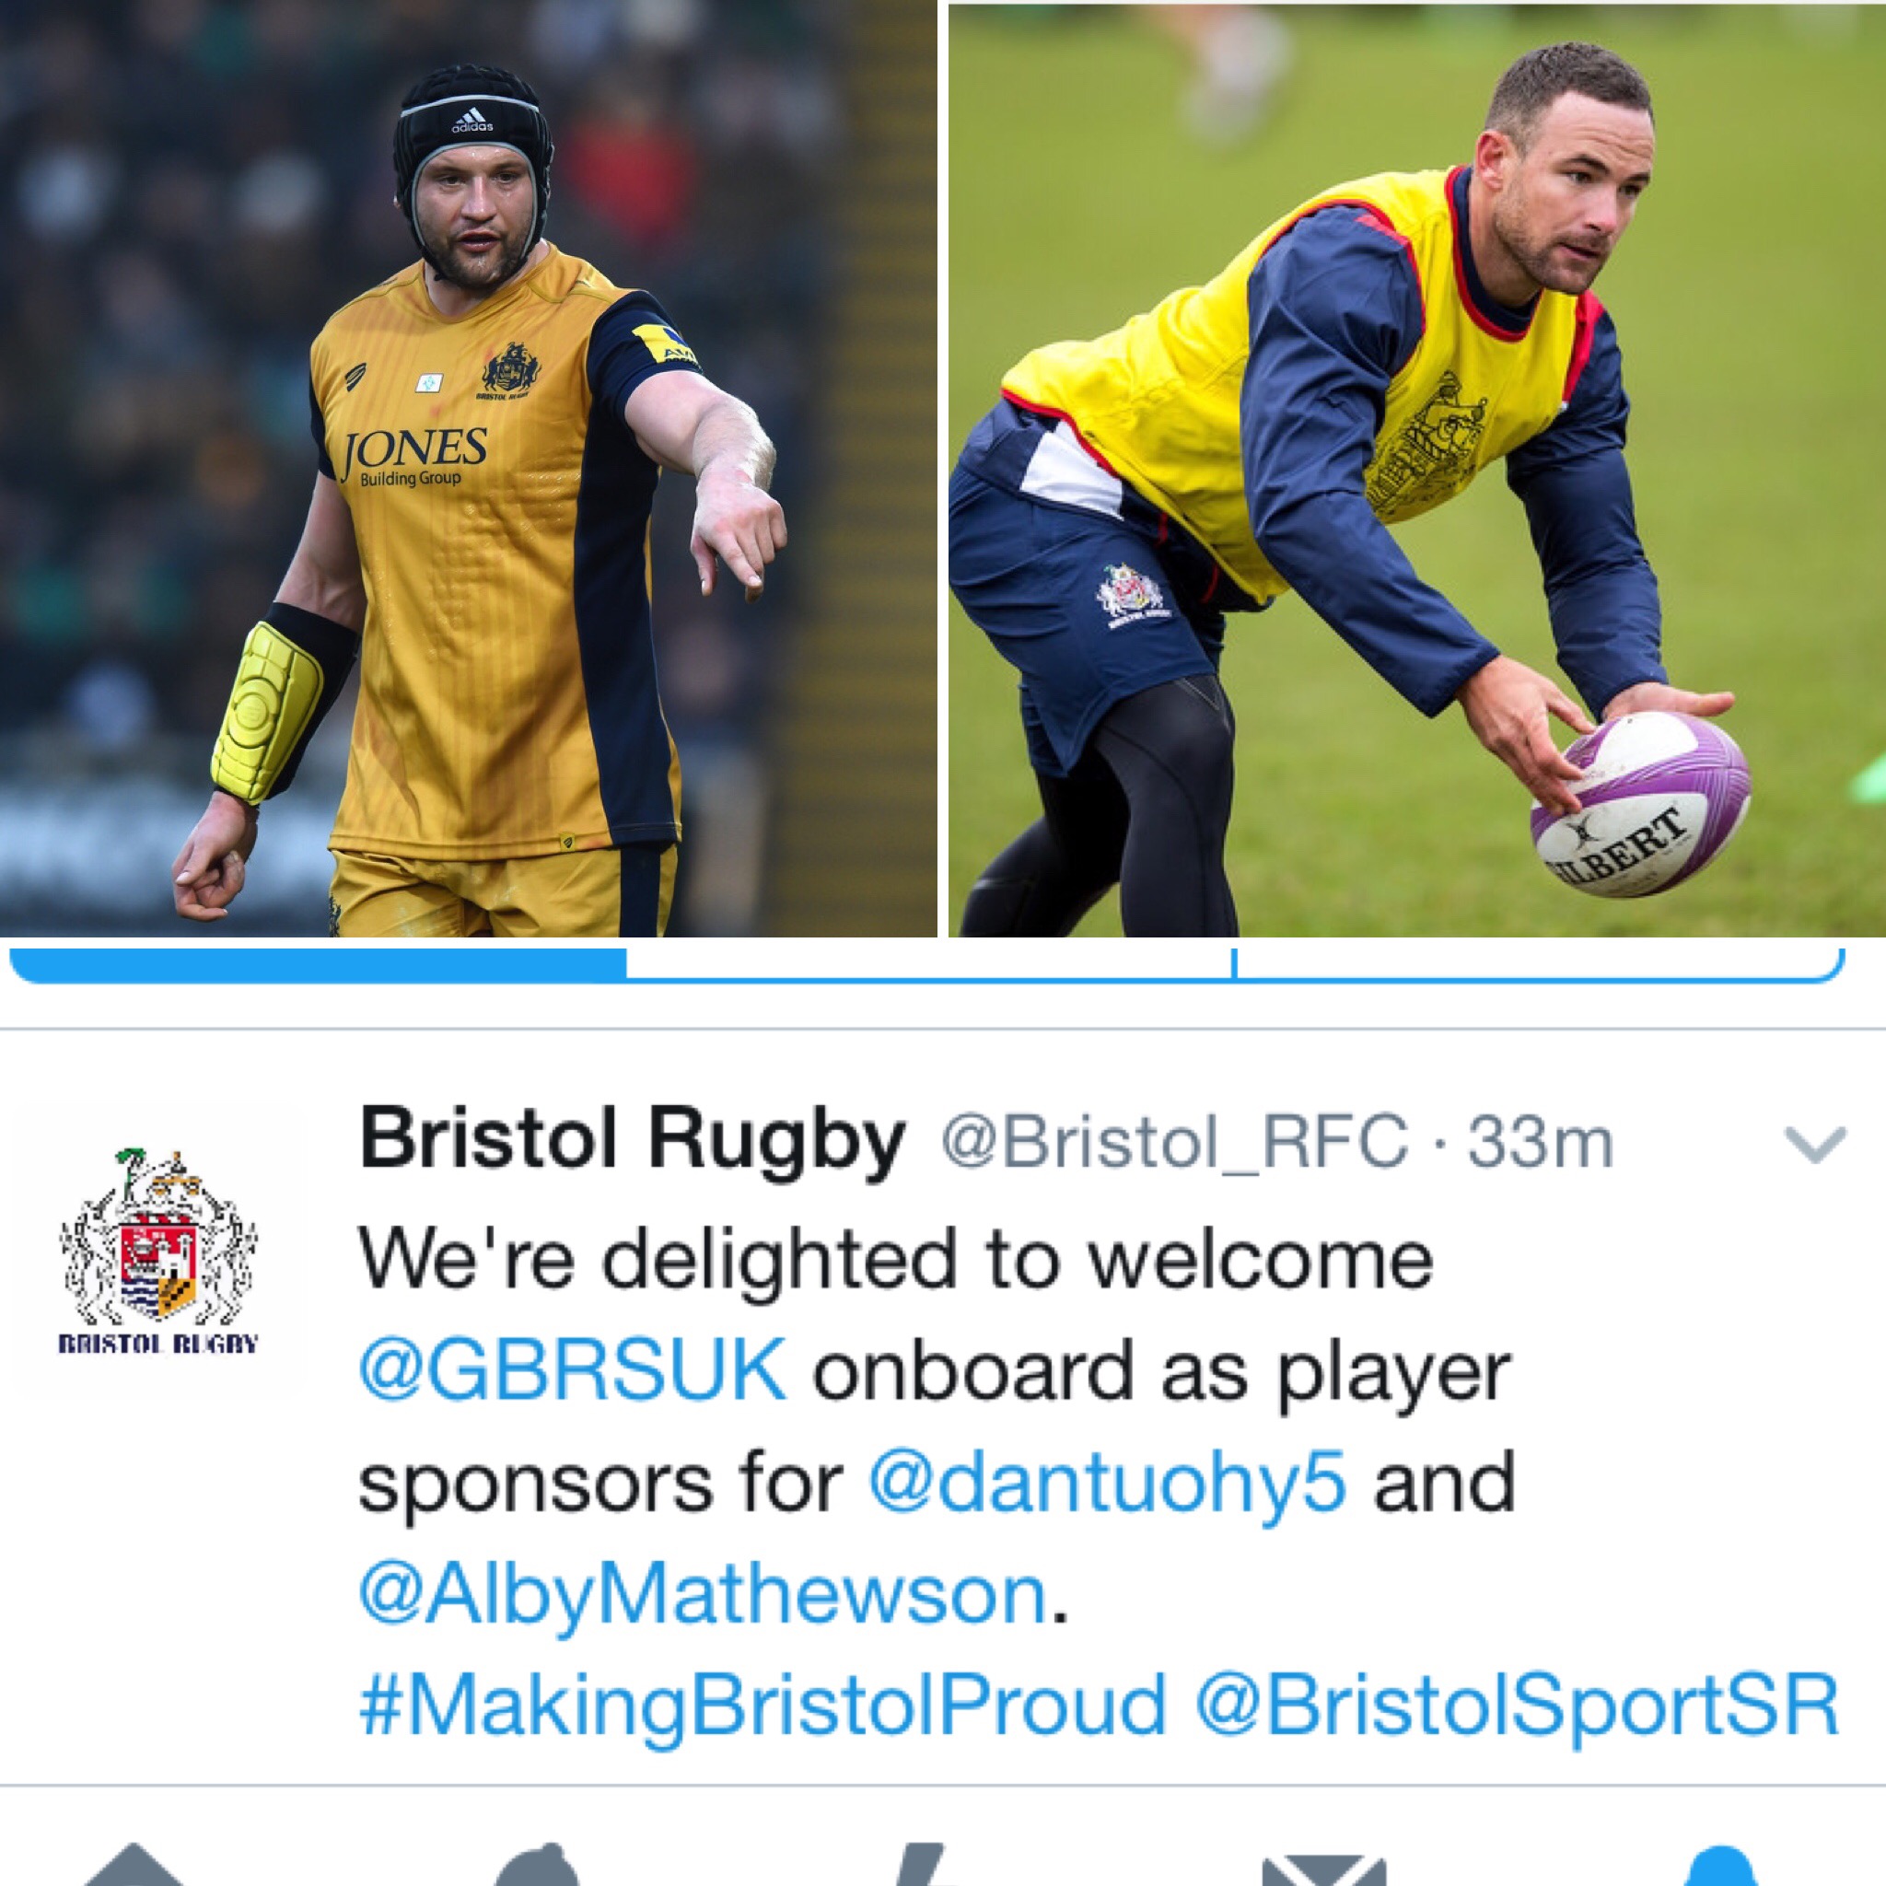The height and width of the screenshot is (1886, 1886).
Task: View photo of player passing Gilbert ball
Action: [x=1417, y=471]
